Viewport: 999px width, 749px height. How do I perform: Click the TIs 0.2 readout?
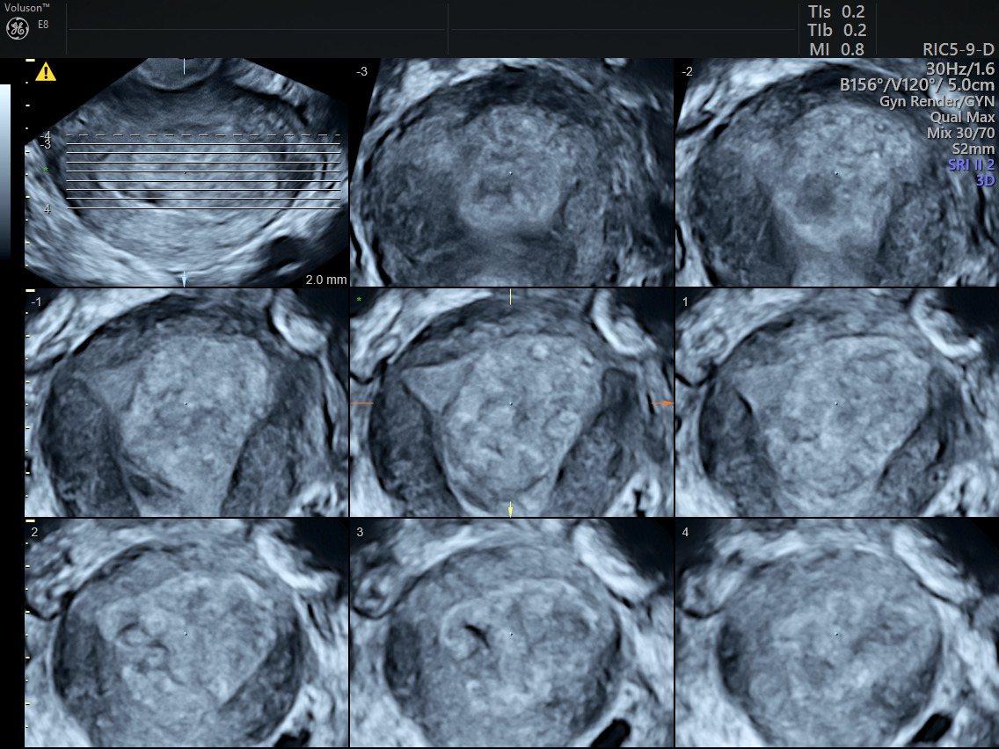point(835,11)
